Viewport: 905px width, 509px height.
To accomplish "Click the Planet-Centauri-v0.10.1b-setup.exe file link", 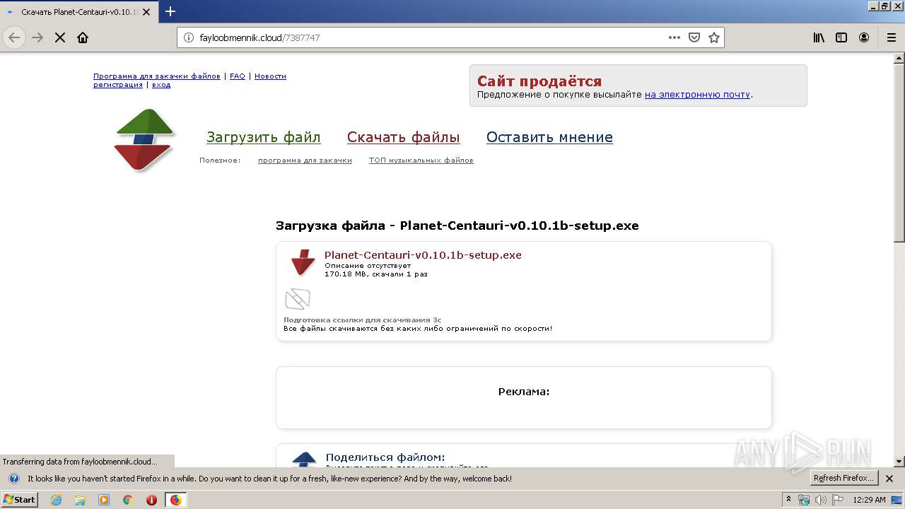I will (423, 255).
